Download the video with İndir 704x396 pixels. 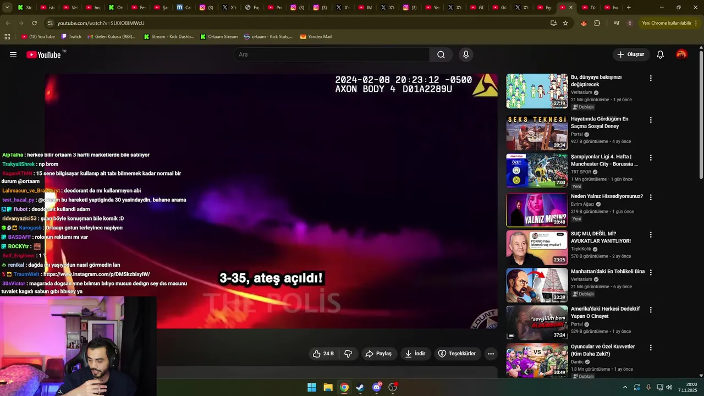coord(415,354)
